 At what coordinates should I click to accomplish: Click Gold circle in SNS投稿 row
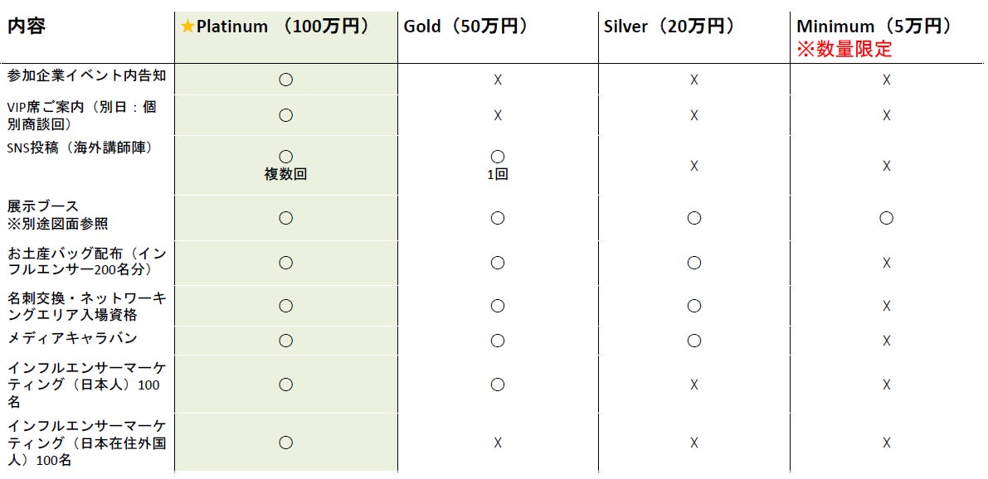coord(498,157)
